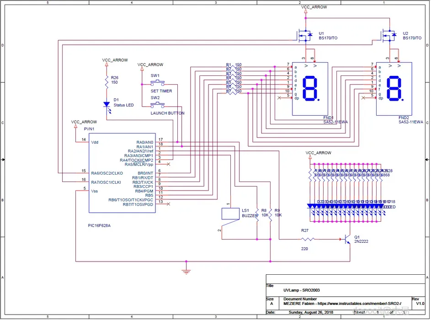Select the U1 BS170 MOSFET symbol
Viewport: 431px width, 320px height.
point(305,36)
